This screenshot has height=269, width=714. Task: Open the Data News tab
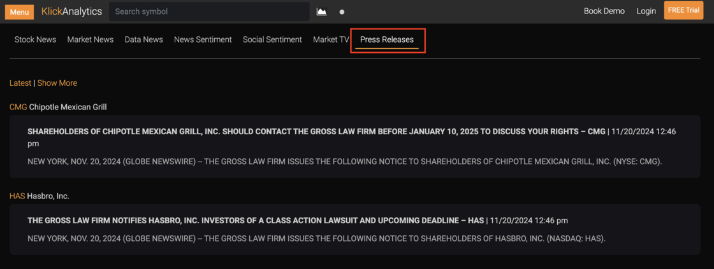click(x=144, y=39)
